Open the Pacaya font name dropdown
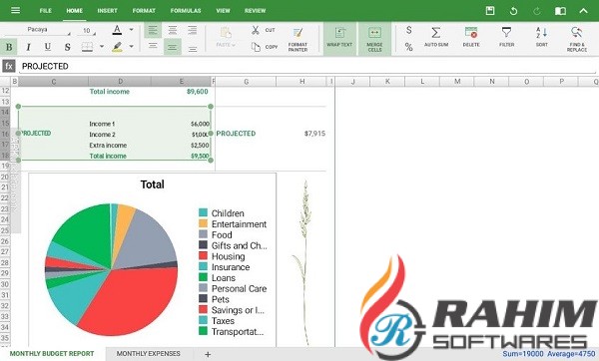 [38, 30]
